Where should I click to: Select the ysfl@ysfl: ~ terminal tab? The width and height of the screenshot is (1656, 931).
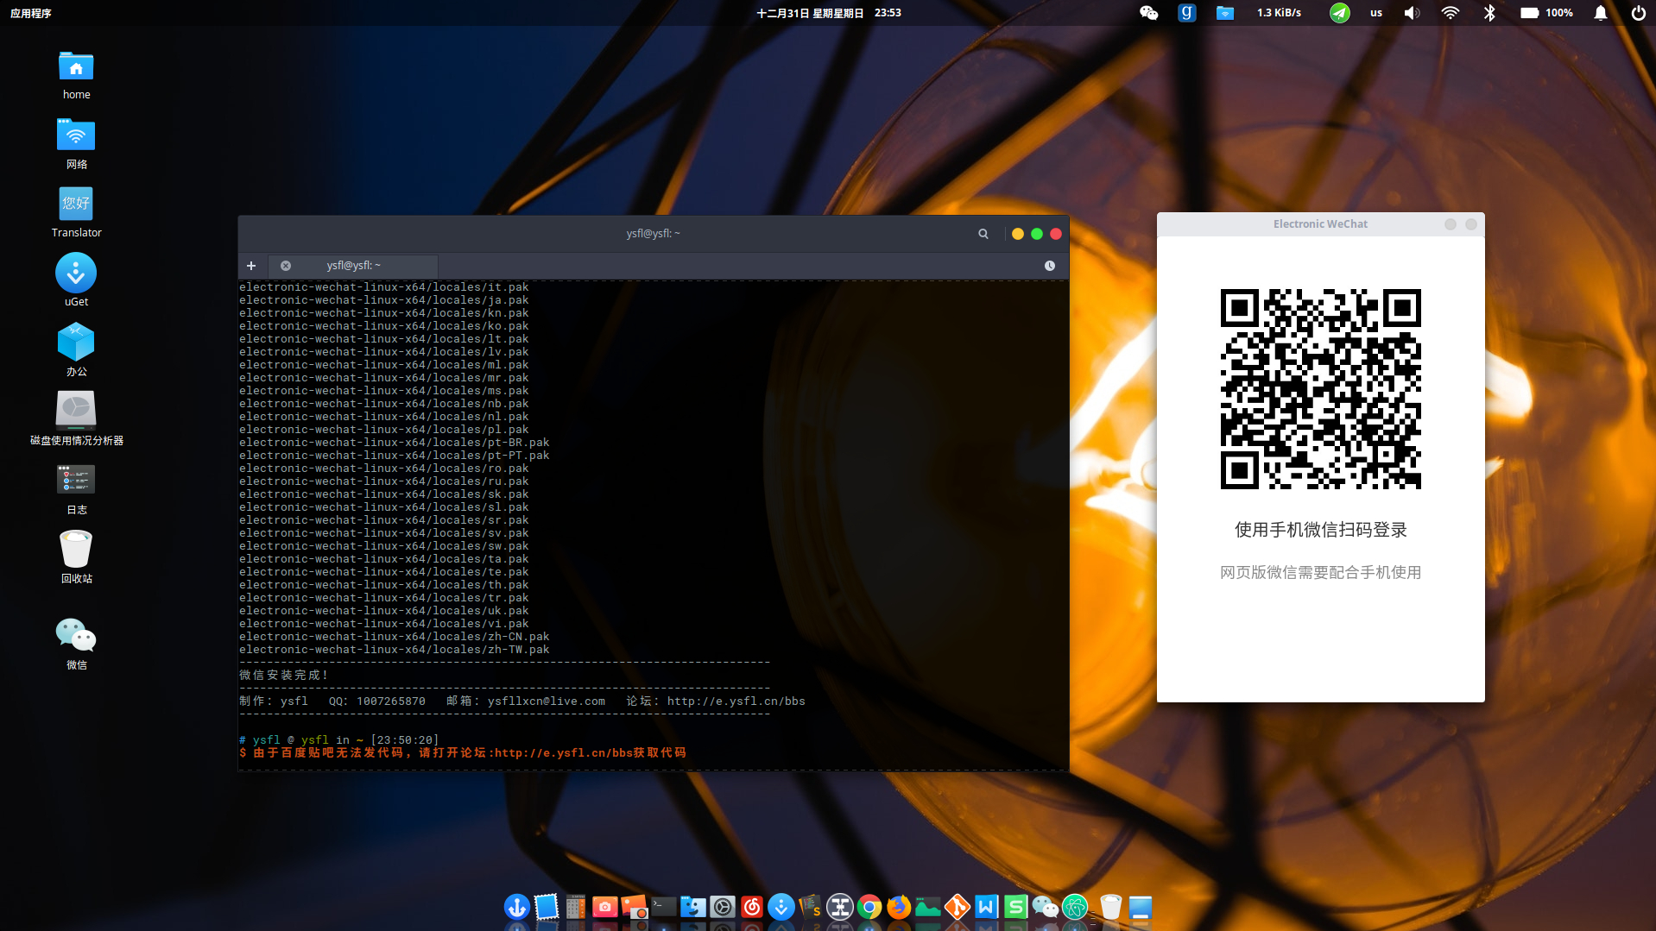(354, 266)
